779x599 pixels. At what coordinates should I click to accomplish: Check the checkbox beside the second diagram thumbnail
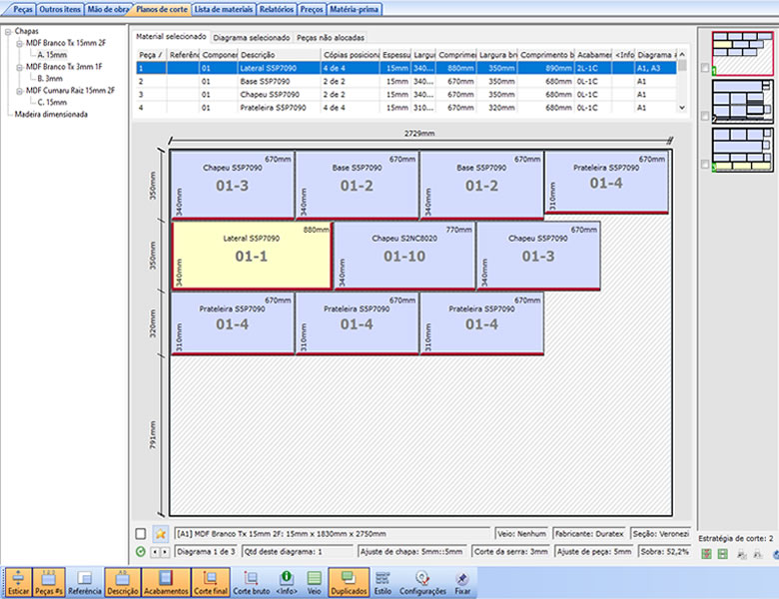click(706, 116)
